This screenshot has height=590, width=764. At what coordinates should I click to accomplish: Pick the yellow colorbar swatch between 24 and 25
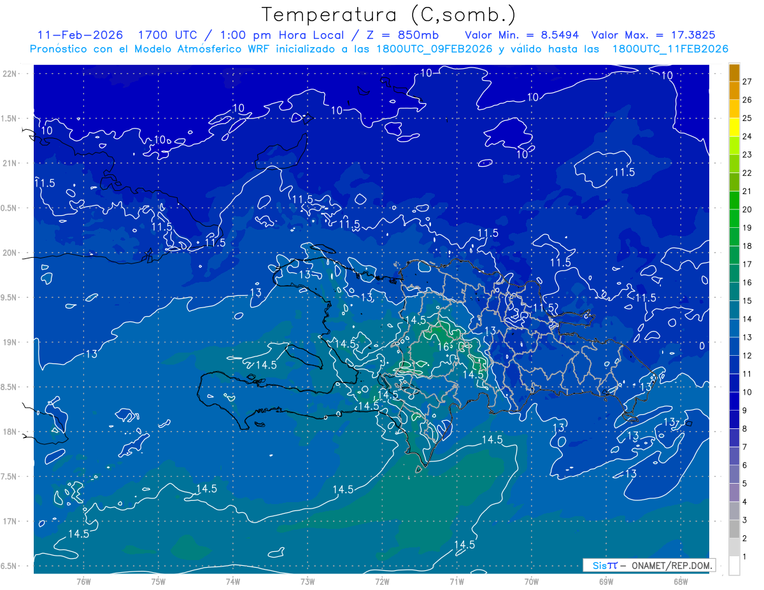pyautogui.click(x=735, y=127)
